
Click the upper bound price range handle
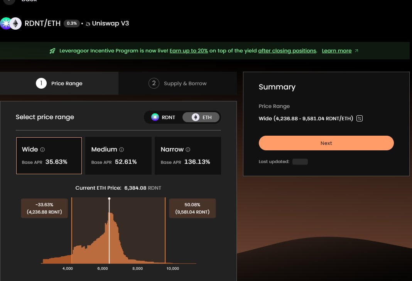pos(165,231)
